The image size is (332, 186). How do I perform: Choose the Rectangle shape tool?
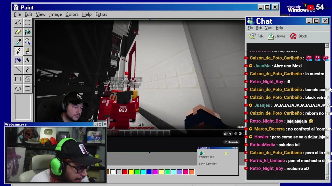coord(18,79)
